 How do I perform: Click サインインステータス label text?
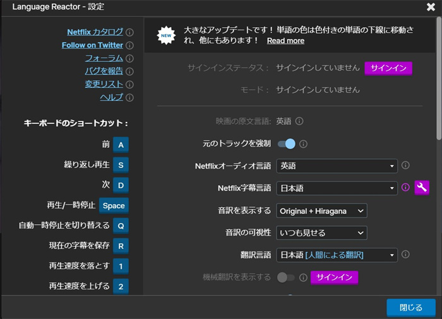click(228, 68)
